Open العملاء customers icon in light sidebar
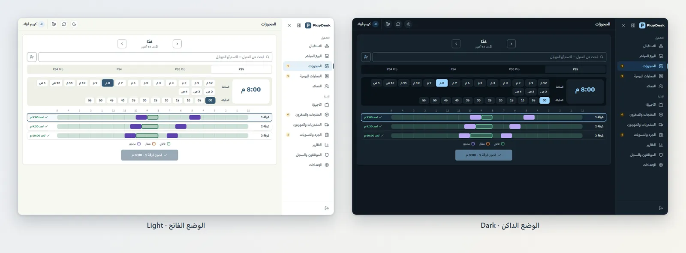This screenshot has height=253, width=686. coord(327,86)
